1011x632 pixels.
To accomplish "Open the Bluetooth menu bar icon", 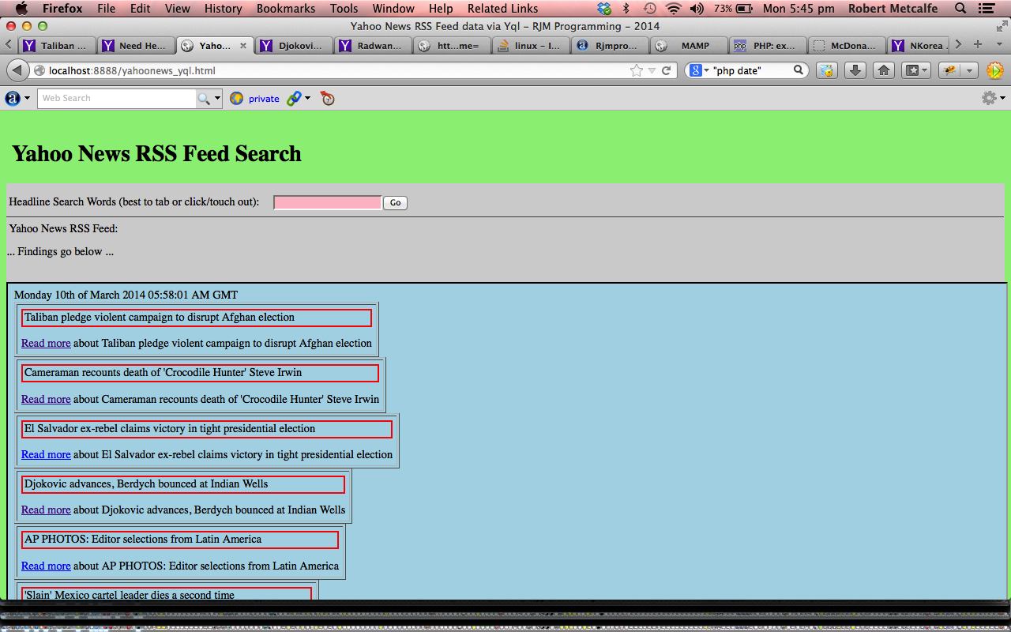I will pos(626,9).
